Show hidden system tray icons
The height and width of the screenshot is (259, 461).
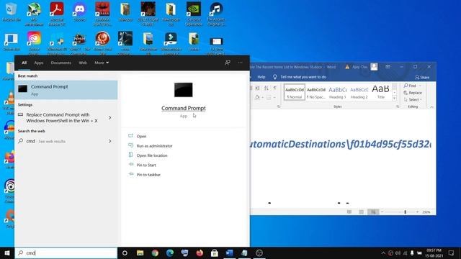[x=383, y=253]
